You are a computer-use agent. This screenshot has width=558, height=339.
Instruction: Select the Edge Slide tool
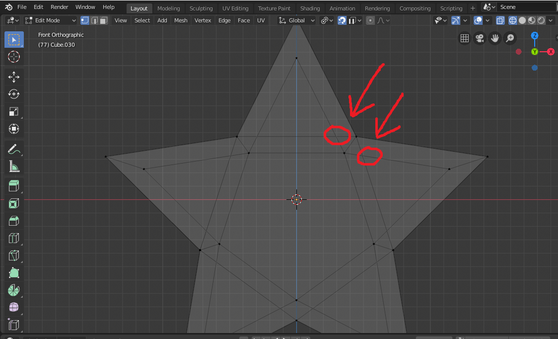click(x=14, y=325)
